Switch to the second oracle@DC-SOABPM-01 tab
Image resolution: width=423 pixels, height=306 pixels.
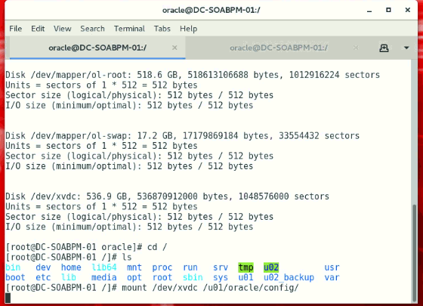coord(279,48)
